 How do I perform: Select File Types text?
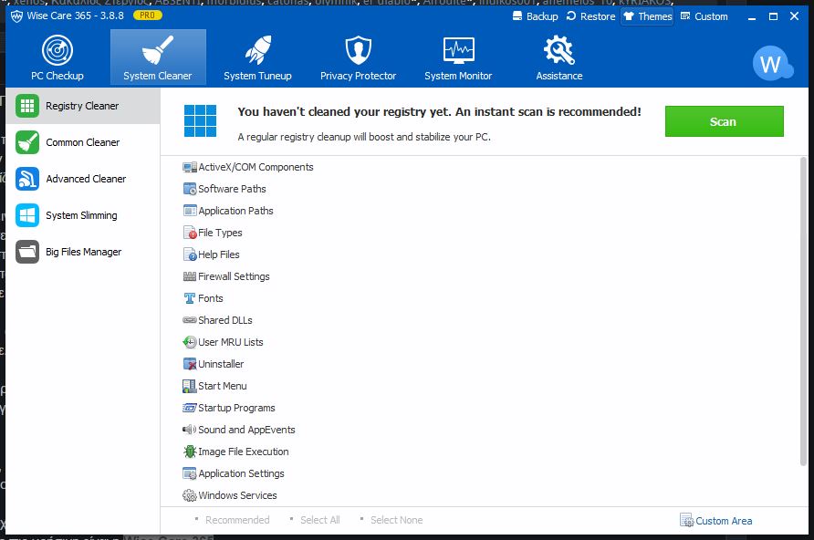tap(220, 233)
